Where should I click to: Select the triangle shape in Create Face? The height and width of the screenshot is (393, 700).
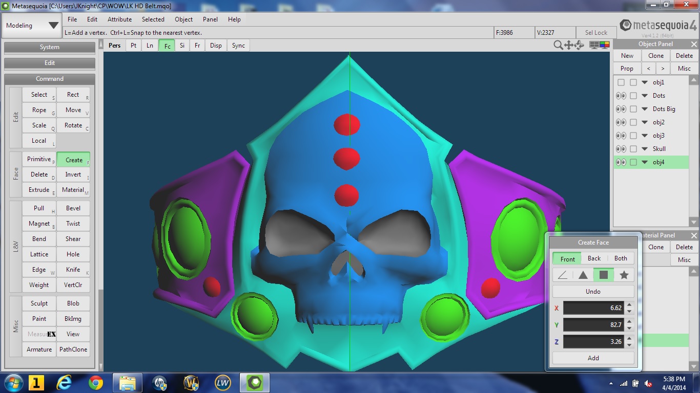tap(583, 275)
